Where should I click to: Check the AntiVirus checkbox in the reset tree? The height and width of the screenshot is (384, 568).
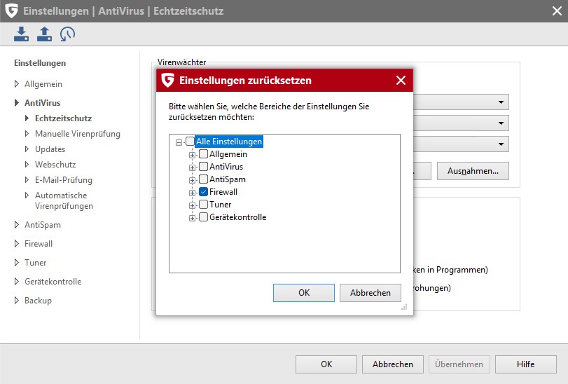pos(204,167)
